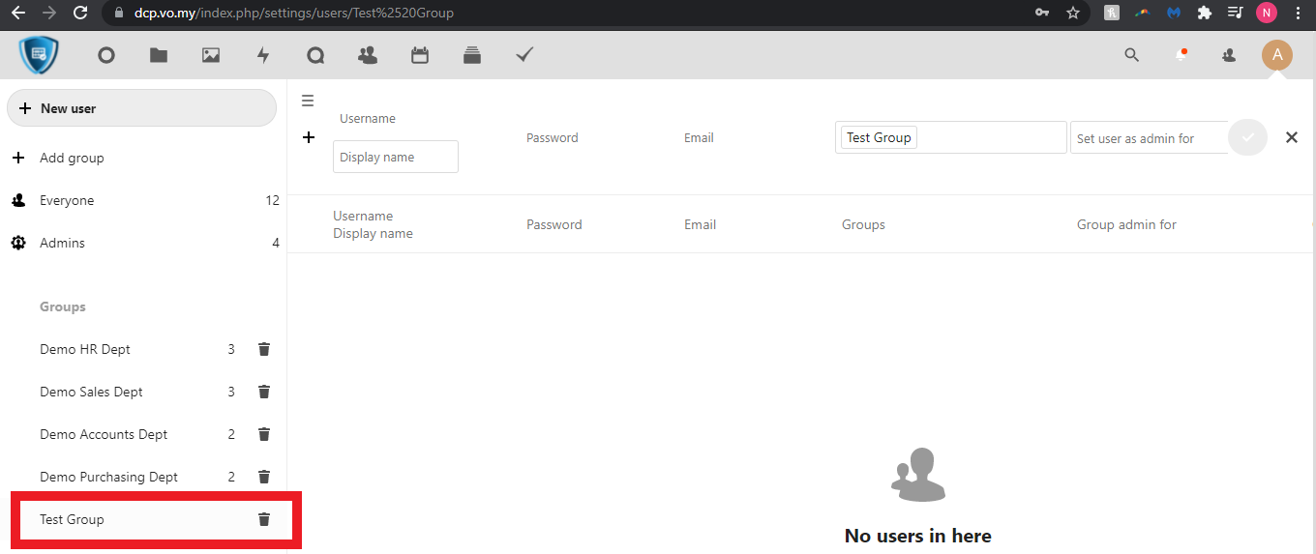Click the Add group link
The height and width of the screenshot is (554, 1316).
pos(72,158)
